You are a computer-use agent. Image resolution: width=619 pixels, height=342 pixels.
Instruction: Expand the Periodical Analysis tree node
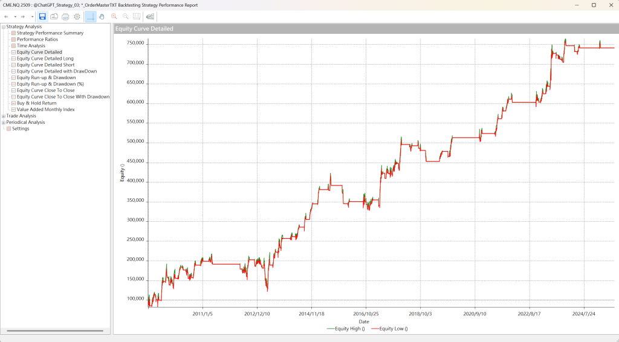click(x=4, y=122)
